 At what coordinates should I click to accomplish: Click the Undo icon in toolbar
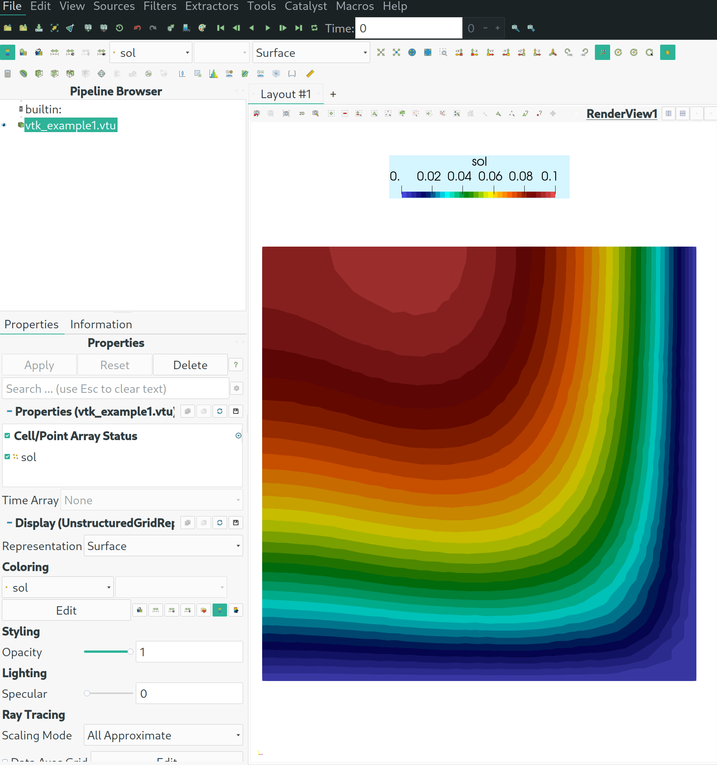(137, 28)
